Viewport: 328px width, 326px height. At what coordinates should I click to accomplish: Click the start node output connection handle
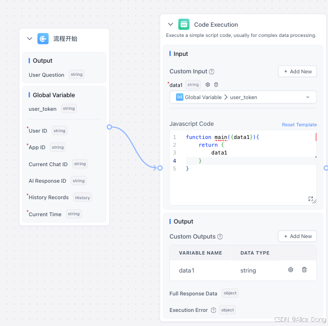pyautogui.click(x=109, y=127)
